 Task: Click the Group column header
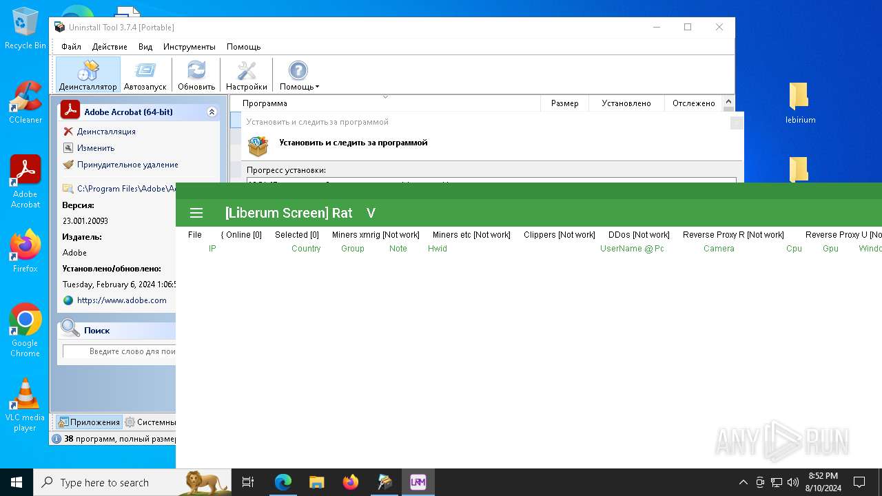(353, 249)
